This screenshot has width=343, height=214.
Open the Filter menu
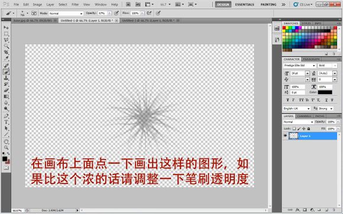(75, 4)
